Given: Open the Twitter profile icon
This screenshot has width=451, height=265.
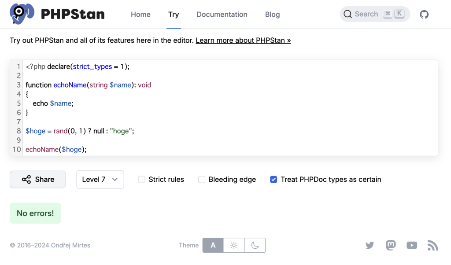Looking at the screenshot, I should tap(370, 245).
